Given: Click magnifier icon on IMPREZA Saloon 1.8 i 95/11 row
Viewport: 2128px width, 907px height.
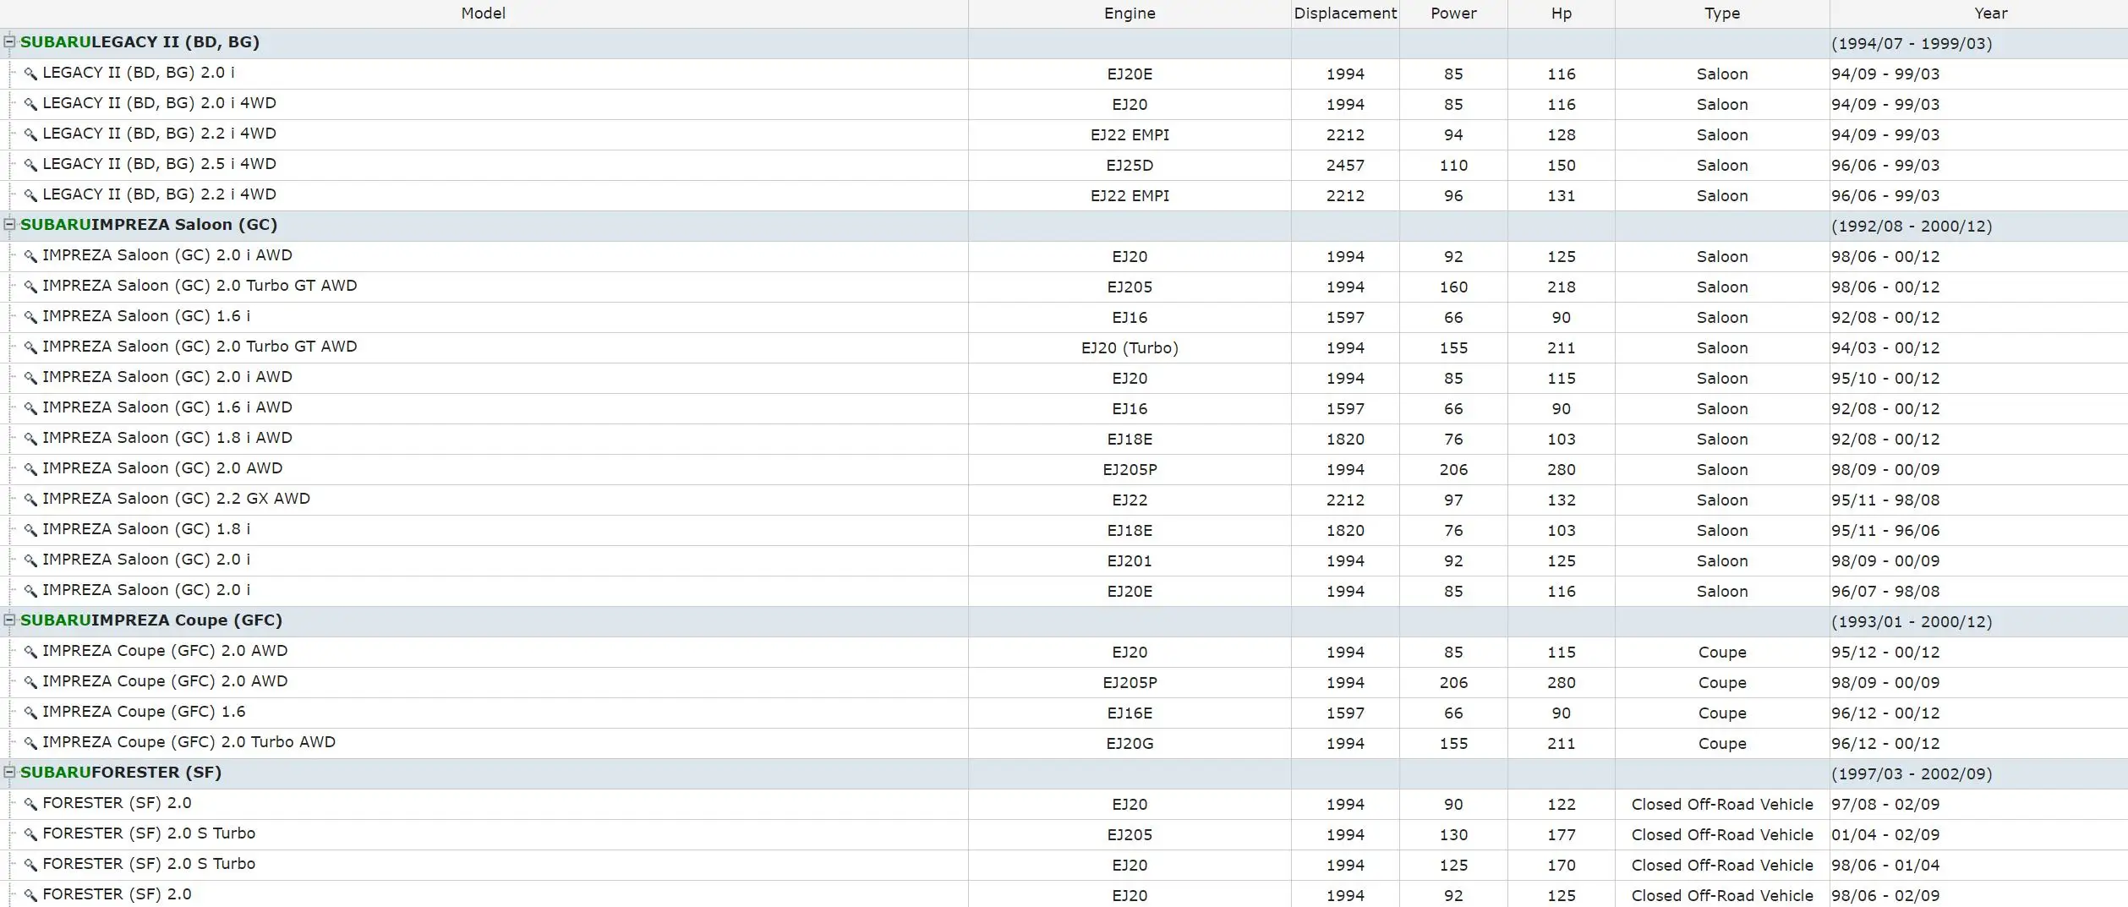Looking at the screenshot, I should 30,530.
